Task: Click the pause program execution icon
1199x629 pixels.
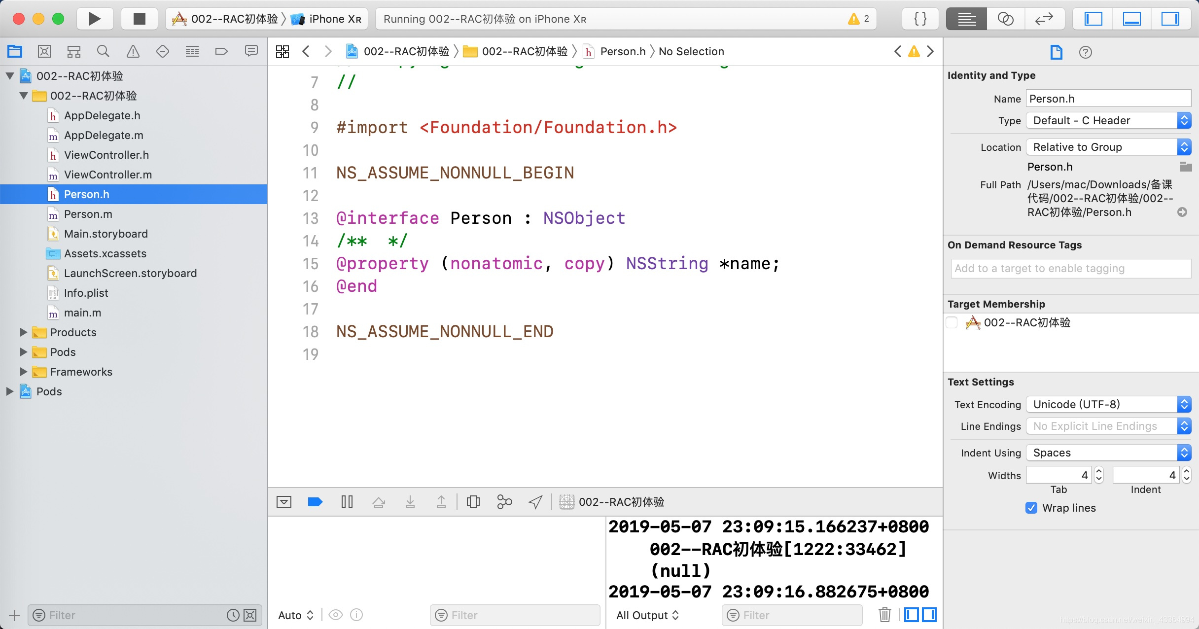Action: click(347, 502)
